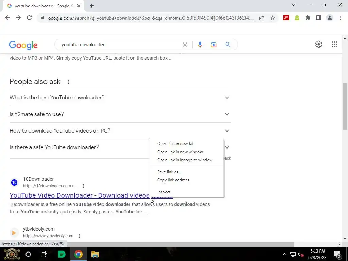Toggle the Chrome side panel

point(319,18)
